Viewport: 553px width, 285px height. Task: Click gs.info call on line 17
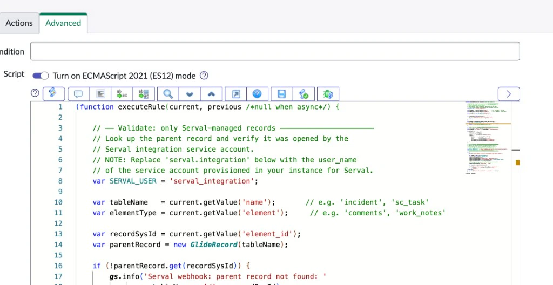125,276
